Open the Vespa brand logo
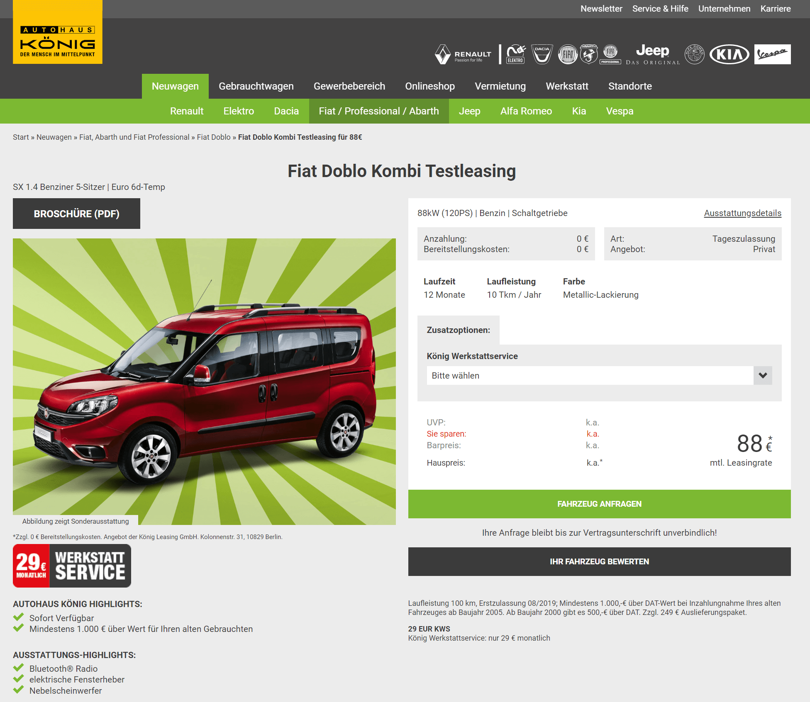The height and width of the screenshot is (702, 810). pos(772,54)
